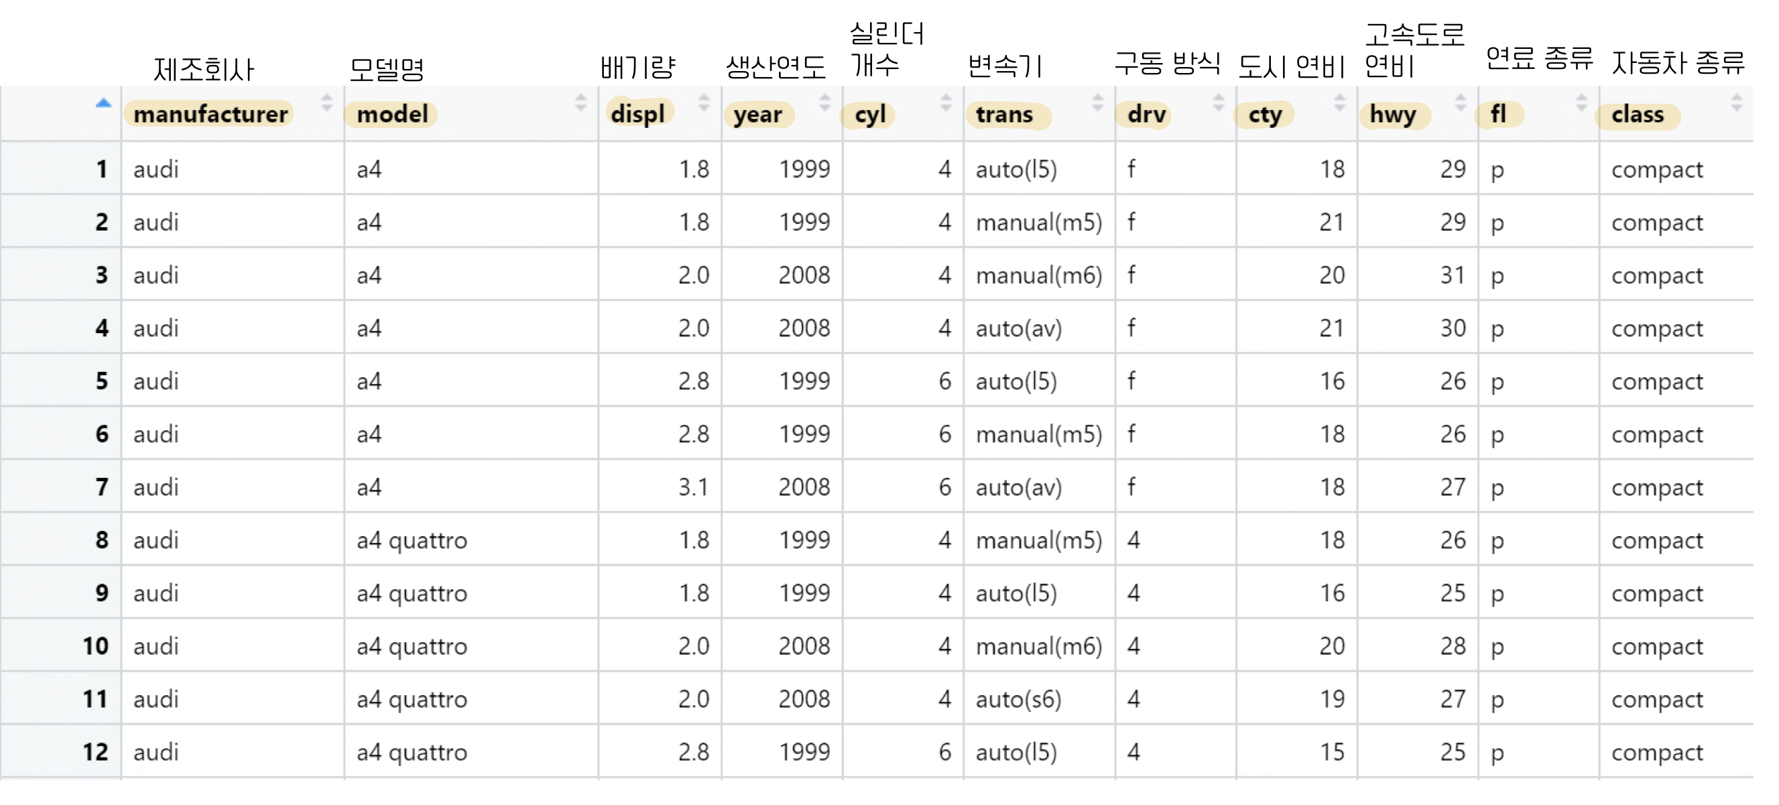
Task: Click auto(s6) transmission cell
Action: click(x=1018, y=699)
